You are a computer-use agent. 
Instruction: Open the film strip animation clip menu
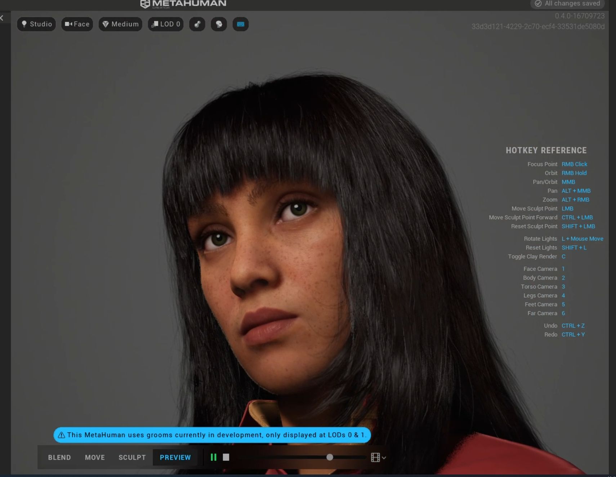(x=378, y=458)
